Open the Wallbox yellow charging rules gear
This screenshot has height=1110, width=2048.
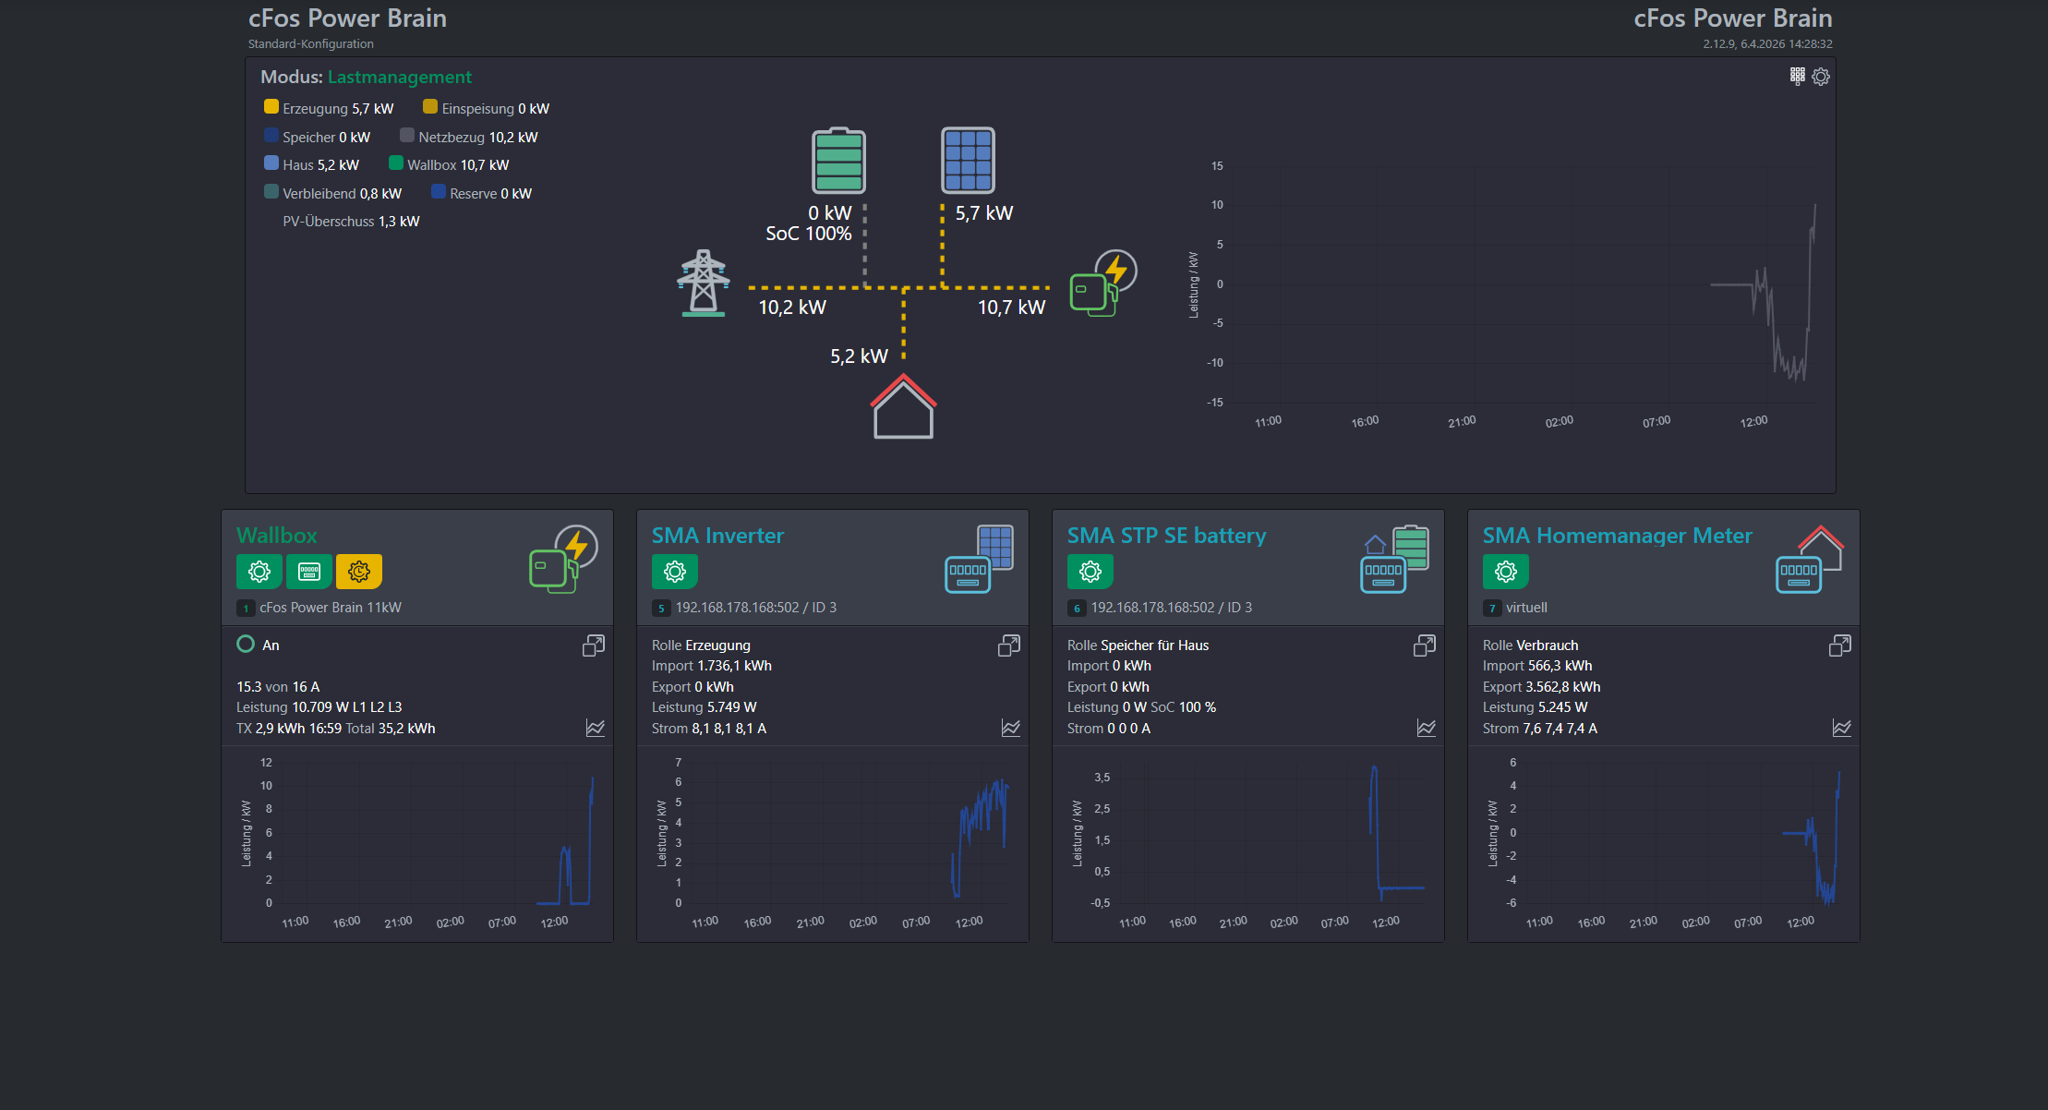[x=359, y=572]
